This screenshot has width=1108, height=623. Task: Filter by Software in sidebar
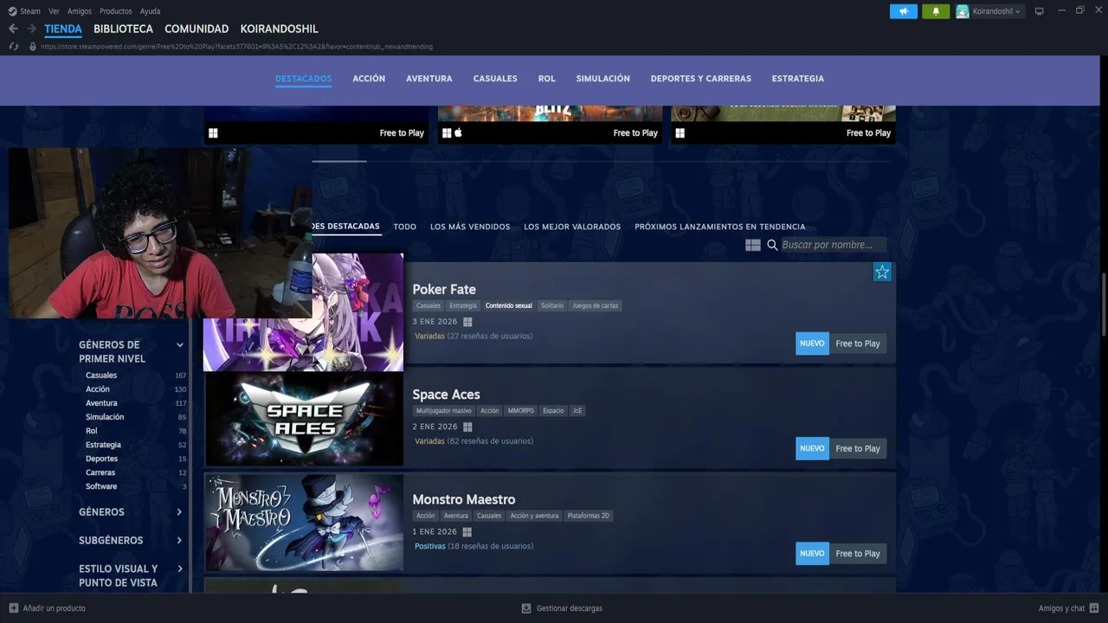(x=101, y=486)
